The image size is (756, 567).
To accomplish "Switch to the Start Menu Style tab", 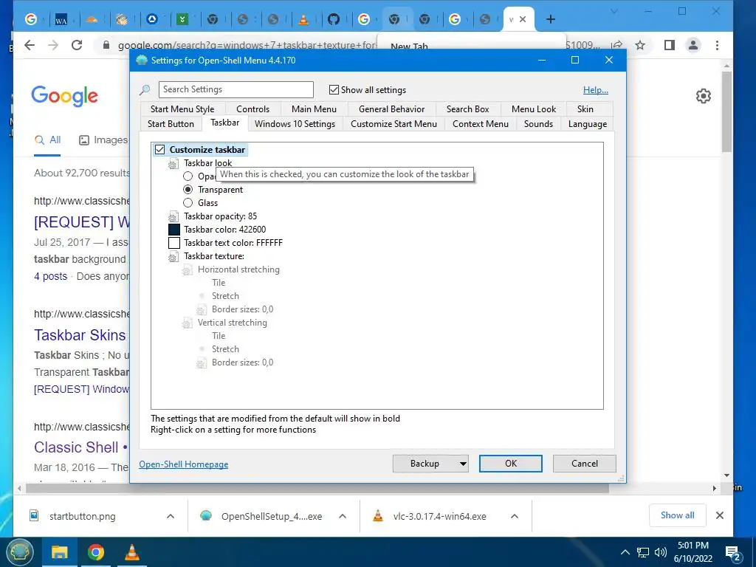I will pos(182,109).
